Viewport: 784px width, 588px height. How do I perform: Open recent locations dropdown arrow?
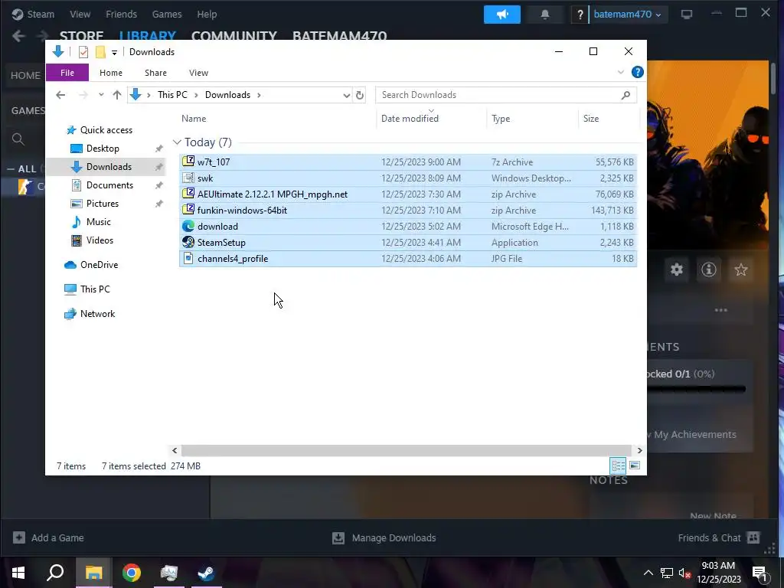click(101, 95)
